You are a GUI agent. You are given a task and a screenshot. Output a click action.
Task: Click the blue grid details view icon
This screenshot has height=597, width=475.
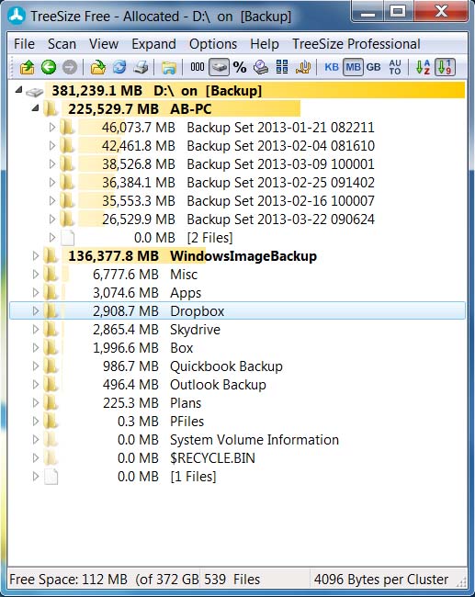(282, 67)
